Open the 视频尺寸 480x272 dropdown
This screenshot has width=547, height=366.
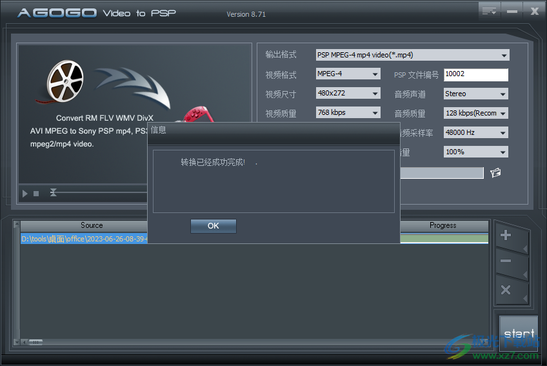pyautogui.click(x=348, y=93)
